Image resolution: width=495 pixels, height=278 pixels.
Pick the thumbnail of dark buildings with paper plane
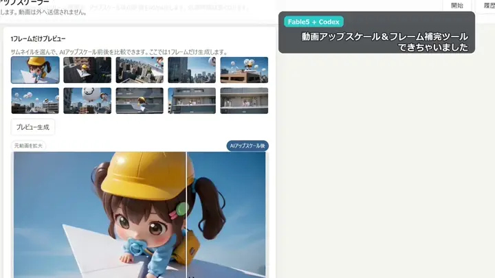87,70
